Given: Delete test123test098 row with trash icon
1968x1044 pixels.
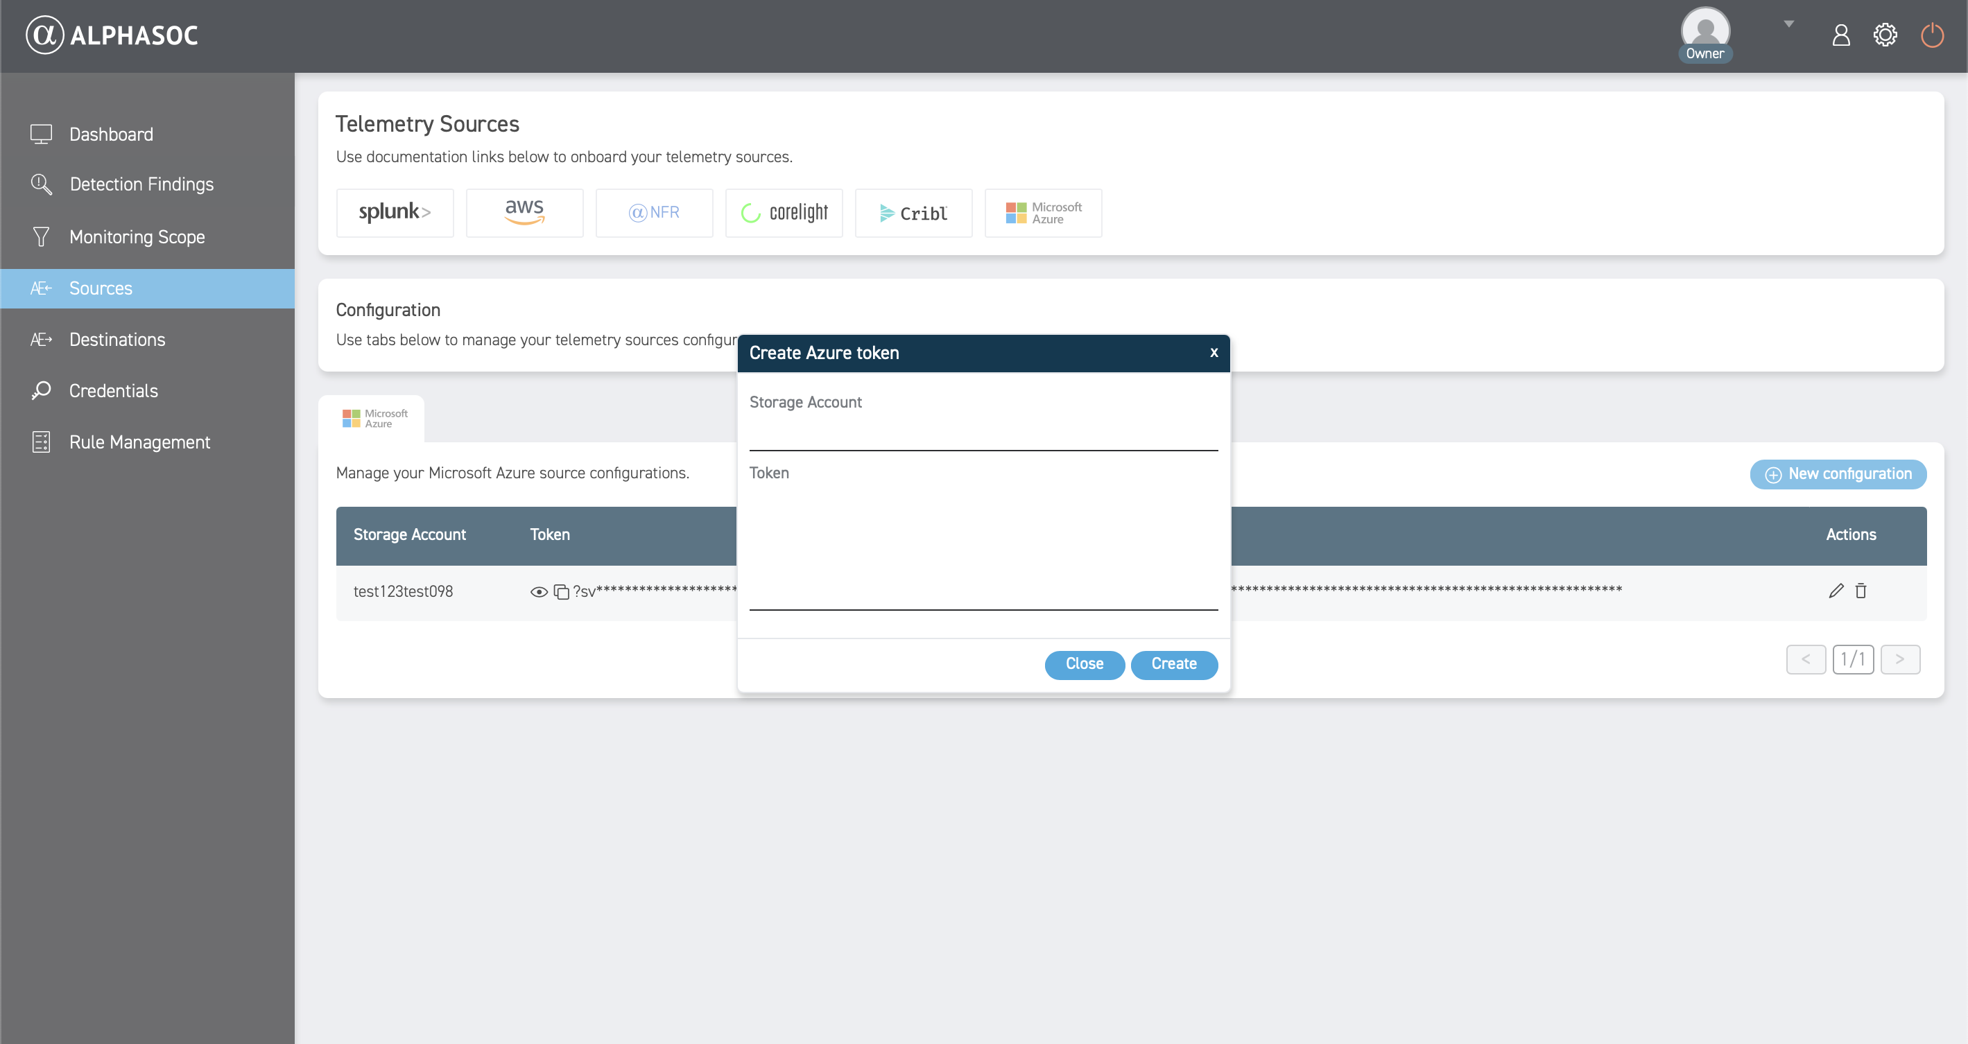Looking at the screenshot, I should pyautogui.click(x=1861, y=591).
